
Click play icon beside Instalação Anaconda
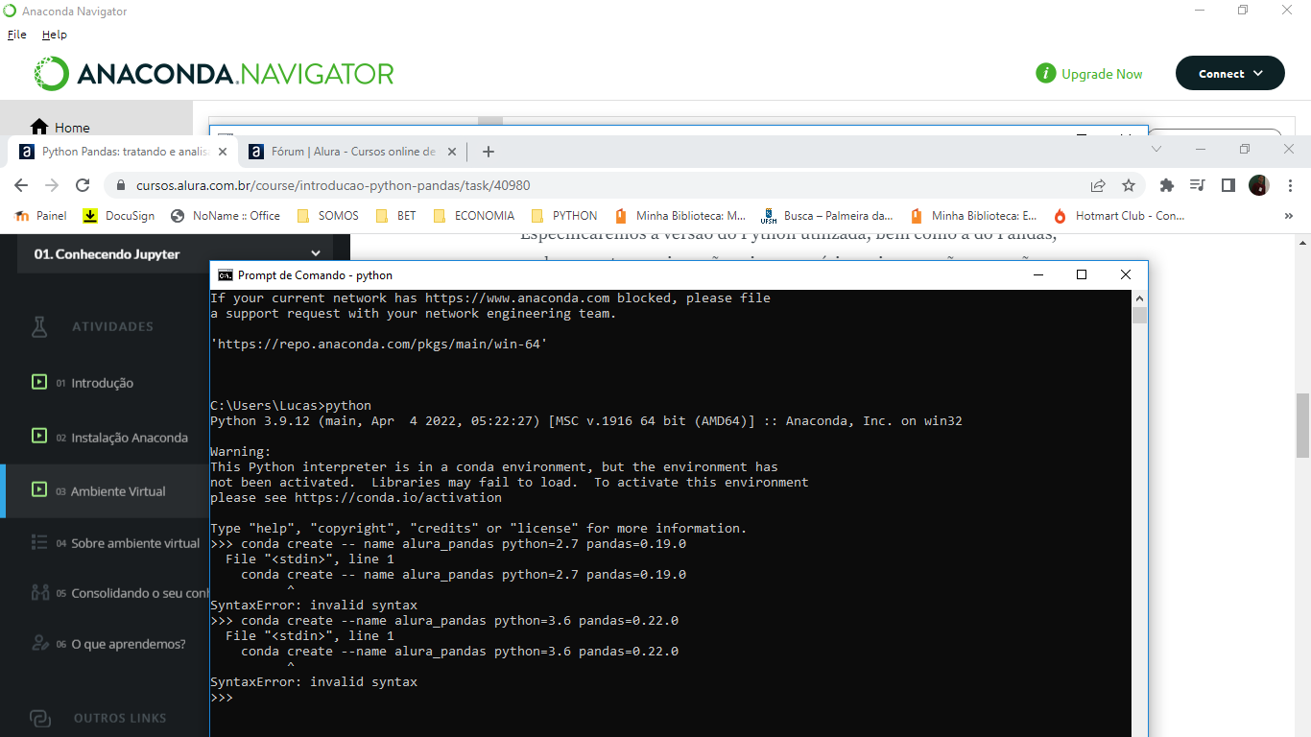(x=39, y=436)
